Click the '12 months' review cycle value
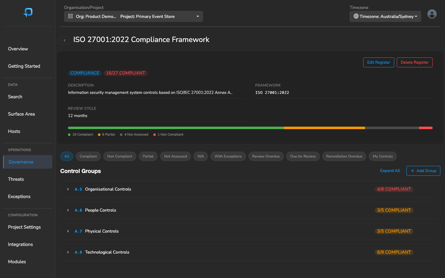 78,116
